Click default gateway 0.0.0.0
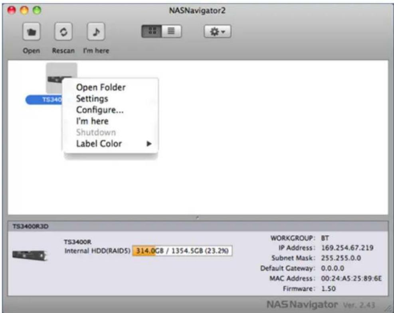 [333, 268]
